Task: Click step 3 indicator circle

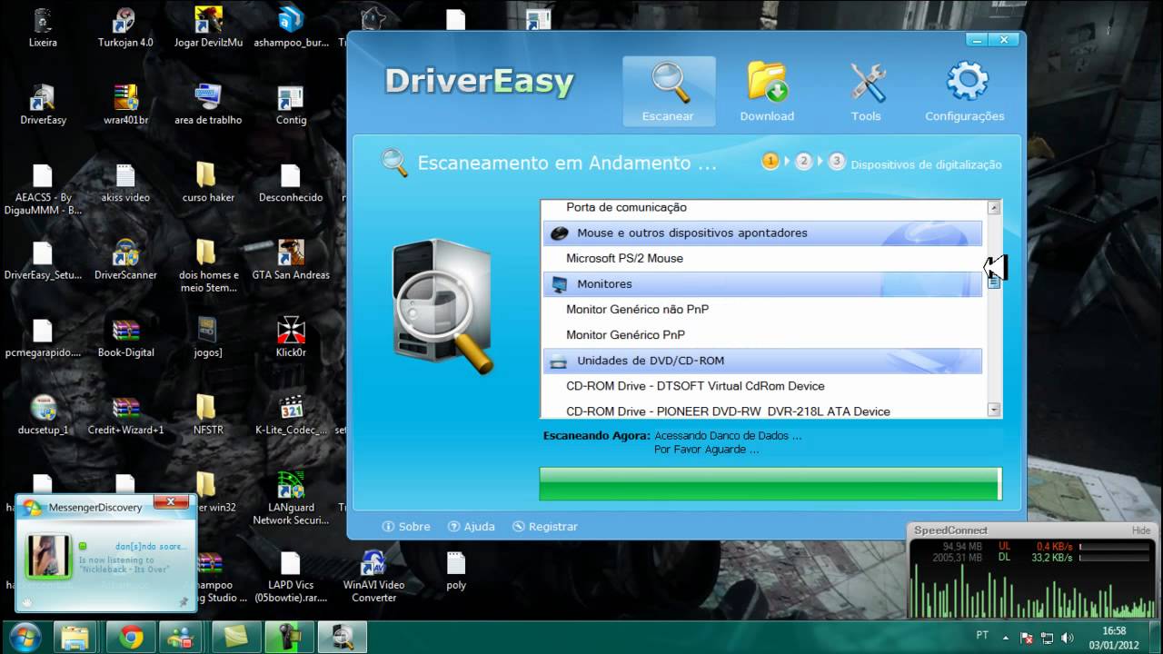Action: [837, 162]
